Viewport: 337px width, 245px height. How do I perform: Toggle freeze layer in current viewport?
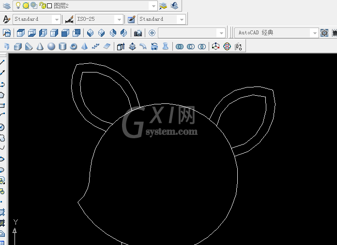tap(34, 6)
